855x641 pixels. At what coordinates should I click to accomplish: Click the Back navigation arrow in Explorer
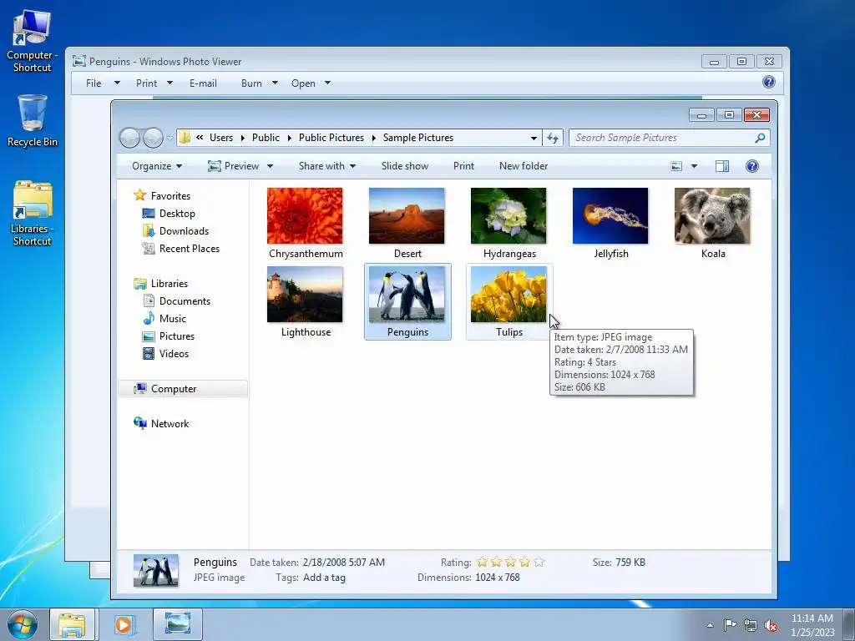click(x=129, y=138)
